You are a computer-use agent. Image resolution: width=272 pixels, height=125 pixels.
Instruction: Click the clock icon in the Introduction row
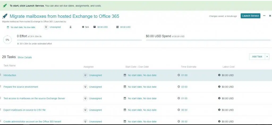(179, 75)
